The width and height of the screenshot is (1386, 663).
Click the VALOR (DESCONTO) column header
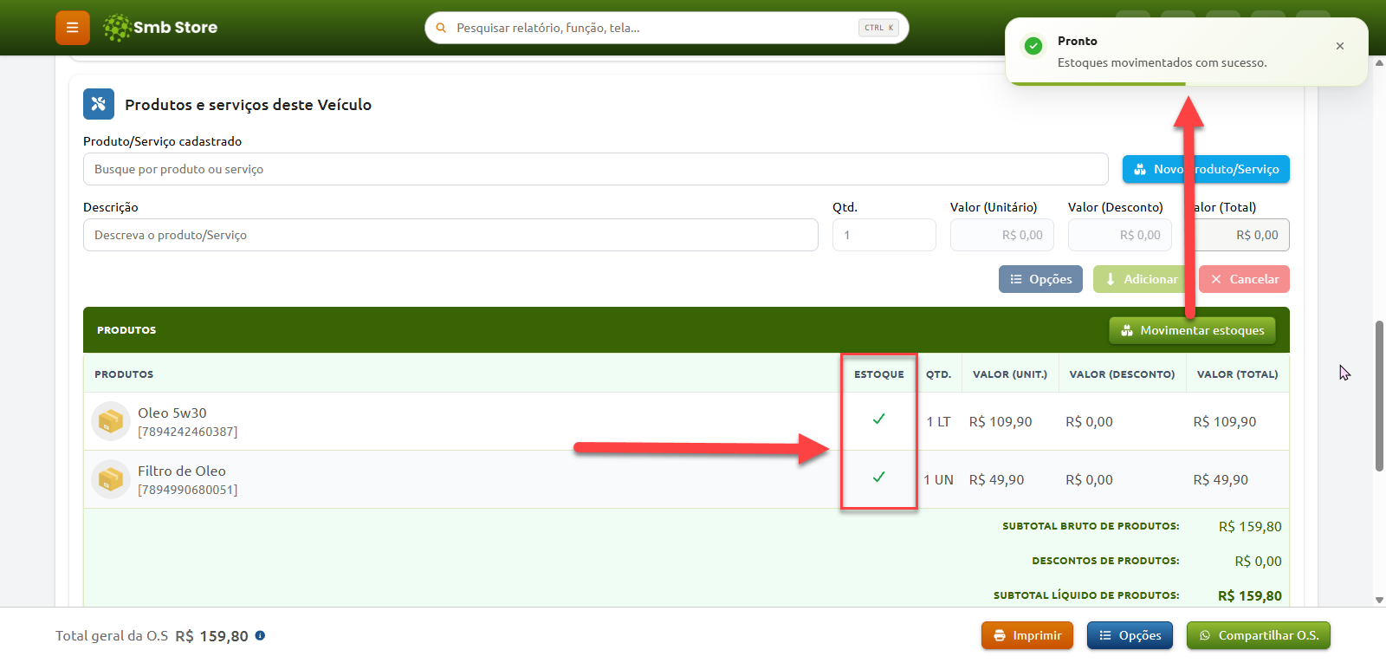click(1122, 374)
